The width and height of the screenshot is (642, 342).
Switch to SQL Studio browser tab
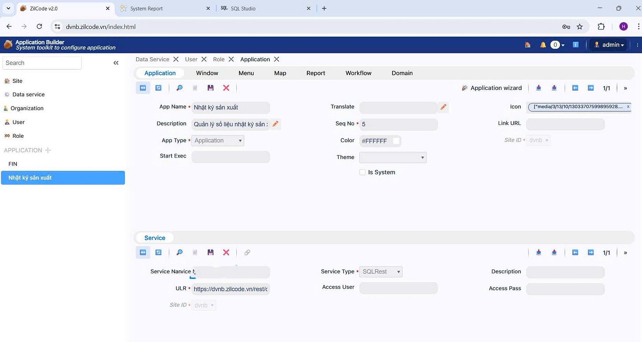coord(266,8)
